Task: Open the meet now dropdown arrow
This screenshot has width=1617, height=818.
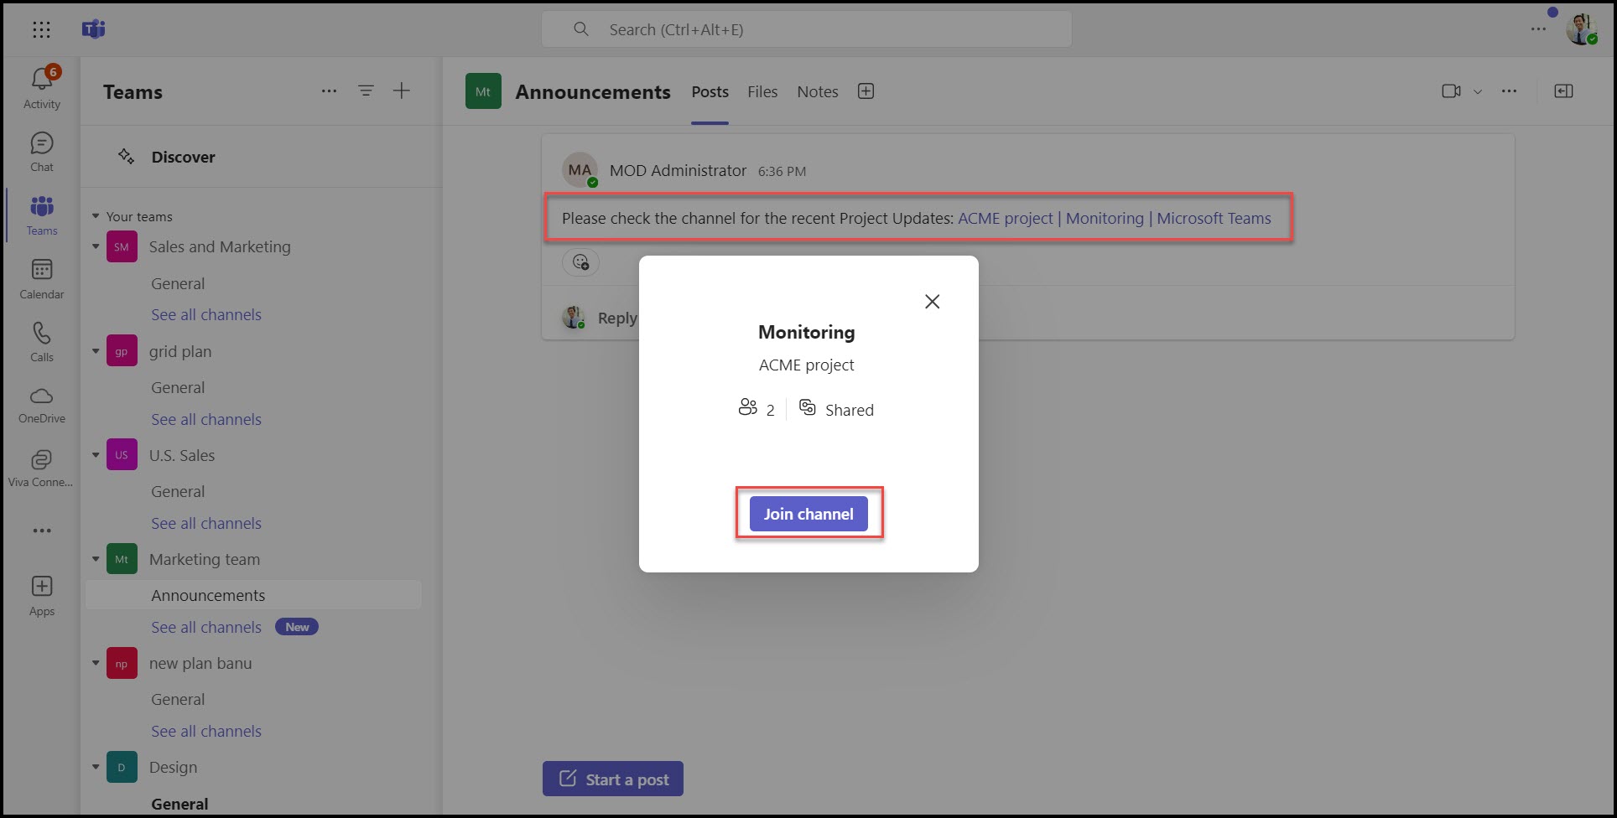Action: (1478, 91)
